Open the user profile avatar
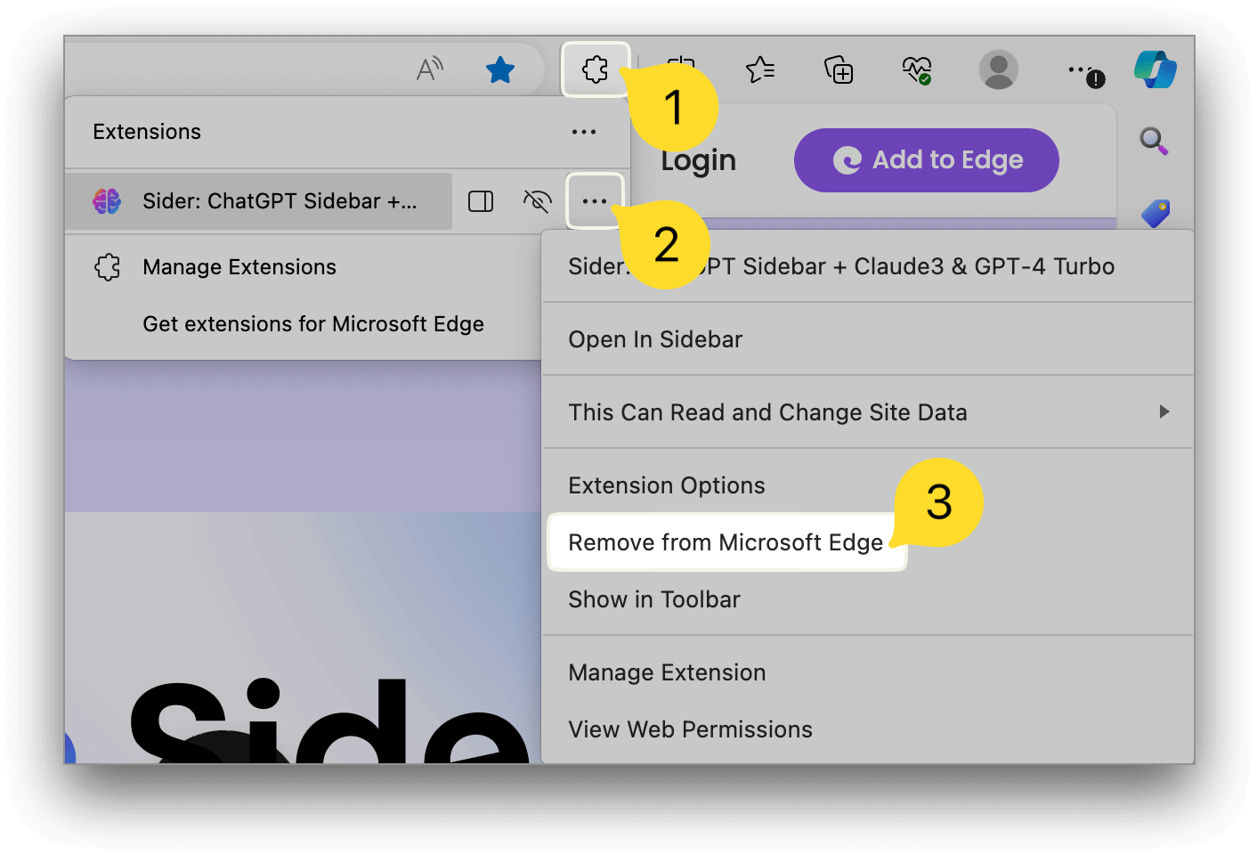Viewport: 1257px width, 855px height. coord(998,69)
